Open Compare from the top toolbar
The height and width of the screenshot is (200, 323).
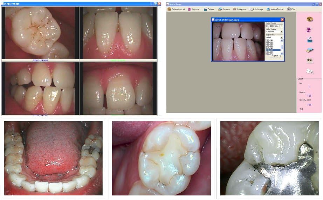(x=240, y=9)
